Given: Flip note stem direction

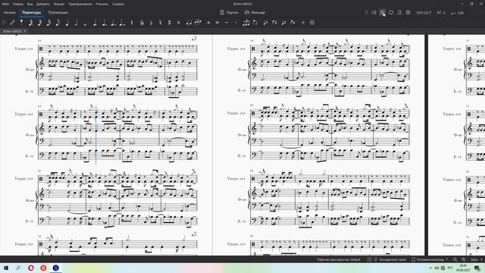Looking at the screenshot, I should pyautogui.click(x=255, y=22).
